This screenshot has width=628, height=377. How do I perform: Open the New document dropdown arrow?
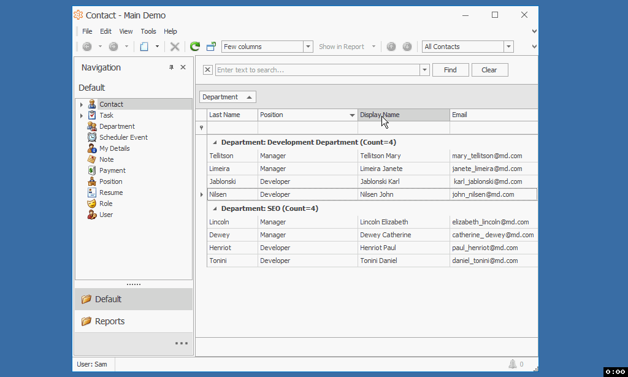point(157,47)
